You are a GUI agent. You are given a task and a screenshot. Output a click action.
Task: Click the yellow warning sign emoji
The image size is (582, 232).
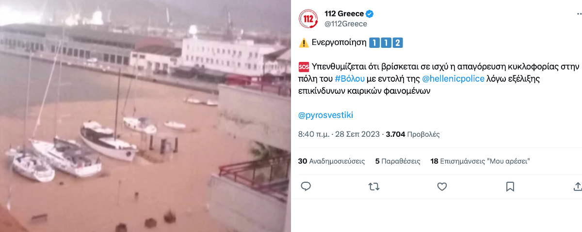pyautogui.click(x=304, y=43)
